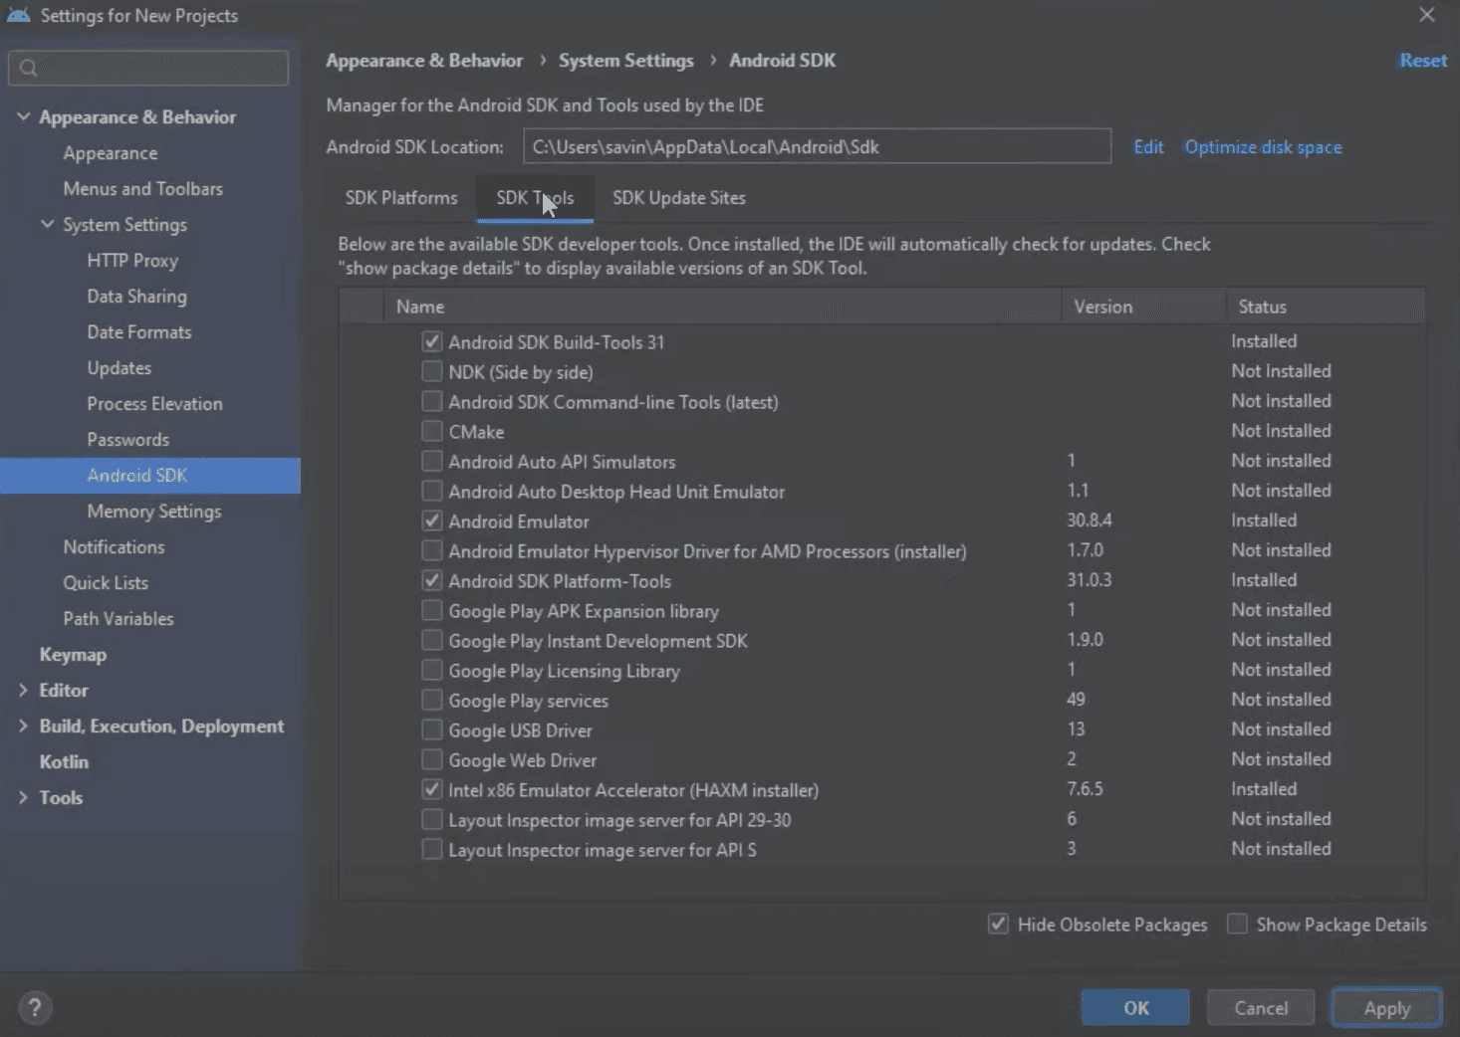Select Memory Settings in the sidebar

(153, 511)
